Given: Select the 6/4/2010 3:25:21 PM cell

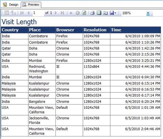Looking at the screenshot, I should click(x=136, y=61).
